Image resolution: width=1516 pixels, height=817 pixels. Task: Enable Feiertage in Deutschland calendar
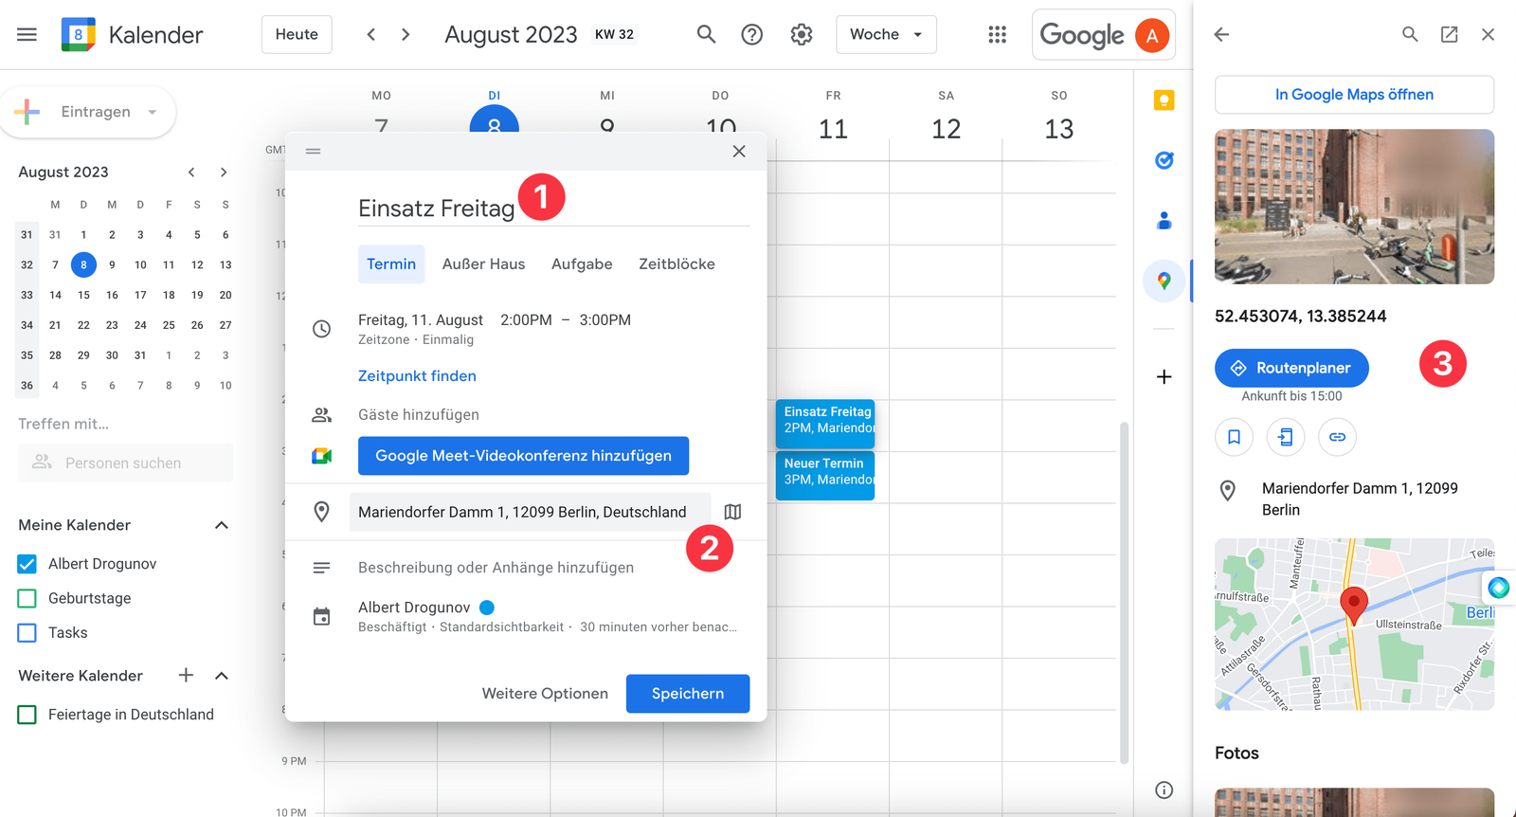coord(27,715)
